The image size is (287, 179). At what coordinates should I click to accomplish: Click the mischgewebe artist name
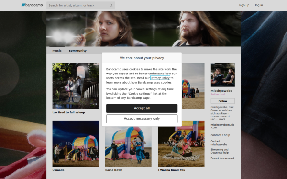point(221,91)
